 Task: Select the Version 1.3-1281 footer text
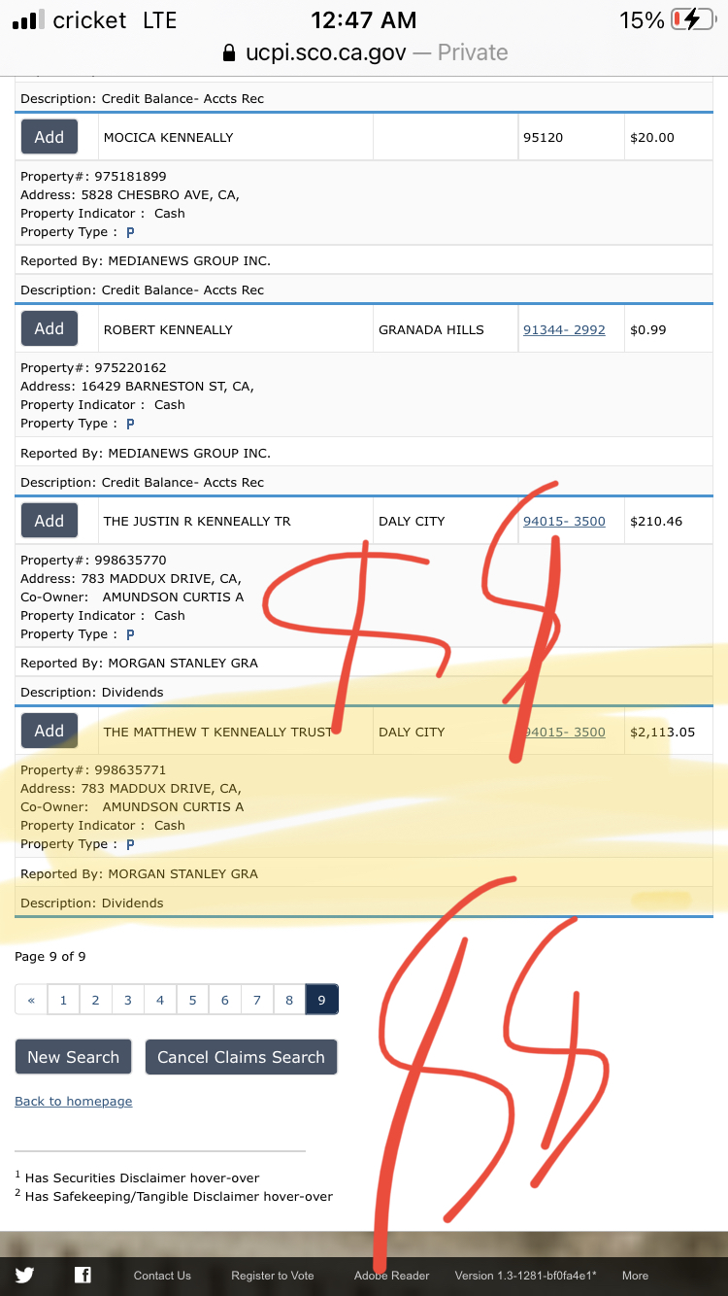[526, 1276]
